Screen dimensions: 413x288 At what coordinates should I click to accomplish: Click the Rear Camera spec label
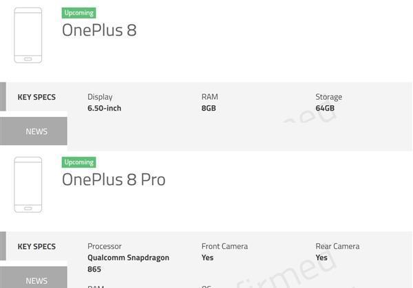pyautogui.click(x=337, y=246)
